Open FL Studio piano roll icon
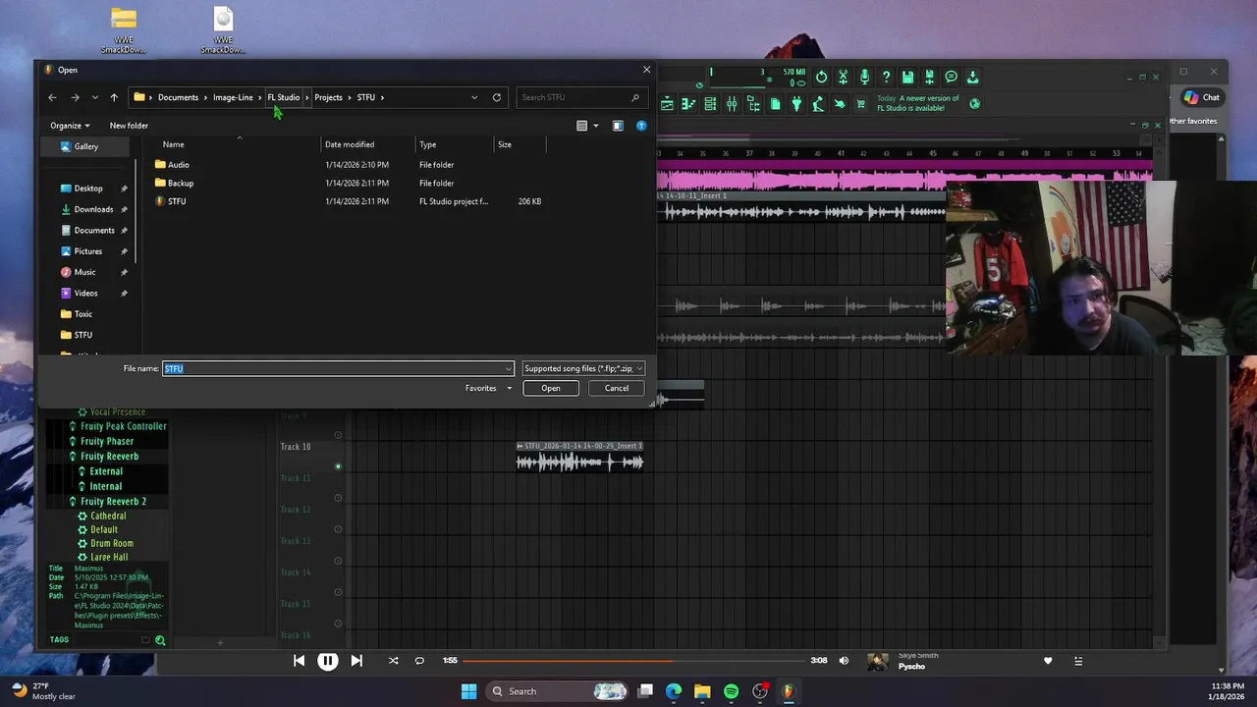1257x707 pixels. coord(688,103)
